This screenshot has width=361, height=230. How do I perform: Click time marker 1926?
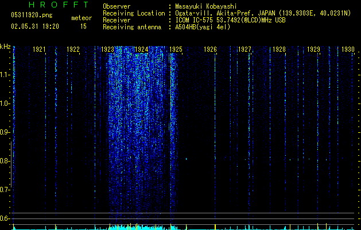[211, 49]
